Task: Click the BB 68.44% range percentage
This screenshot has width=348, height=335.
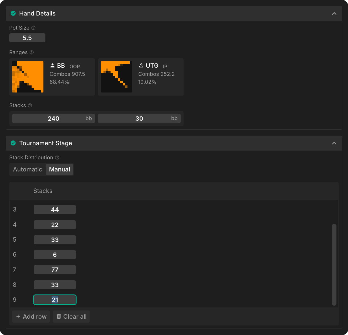Action: 59,82
